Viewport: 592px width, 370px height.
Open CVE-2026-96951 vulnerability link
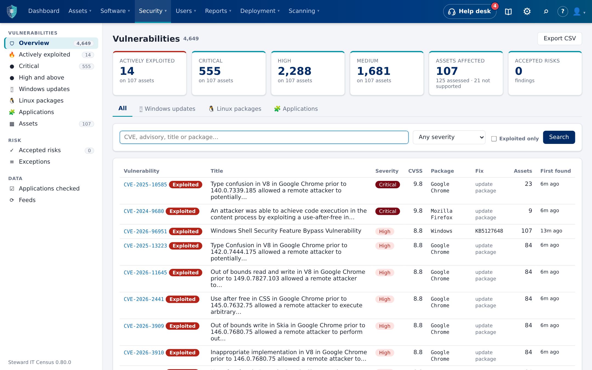click(x=145, y=232)
